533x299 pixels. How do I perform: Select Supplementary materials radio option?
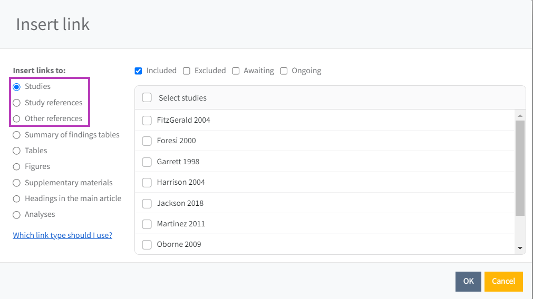17,183
